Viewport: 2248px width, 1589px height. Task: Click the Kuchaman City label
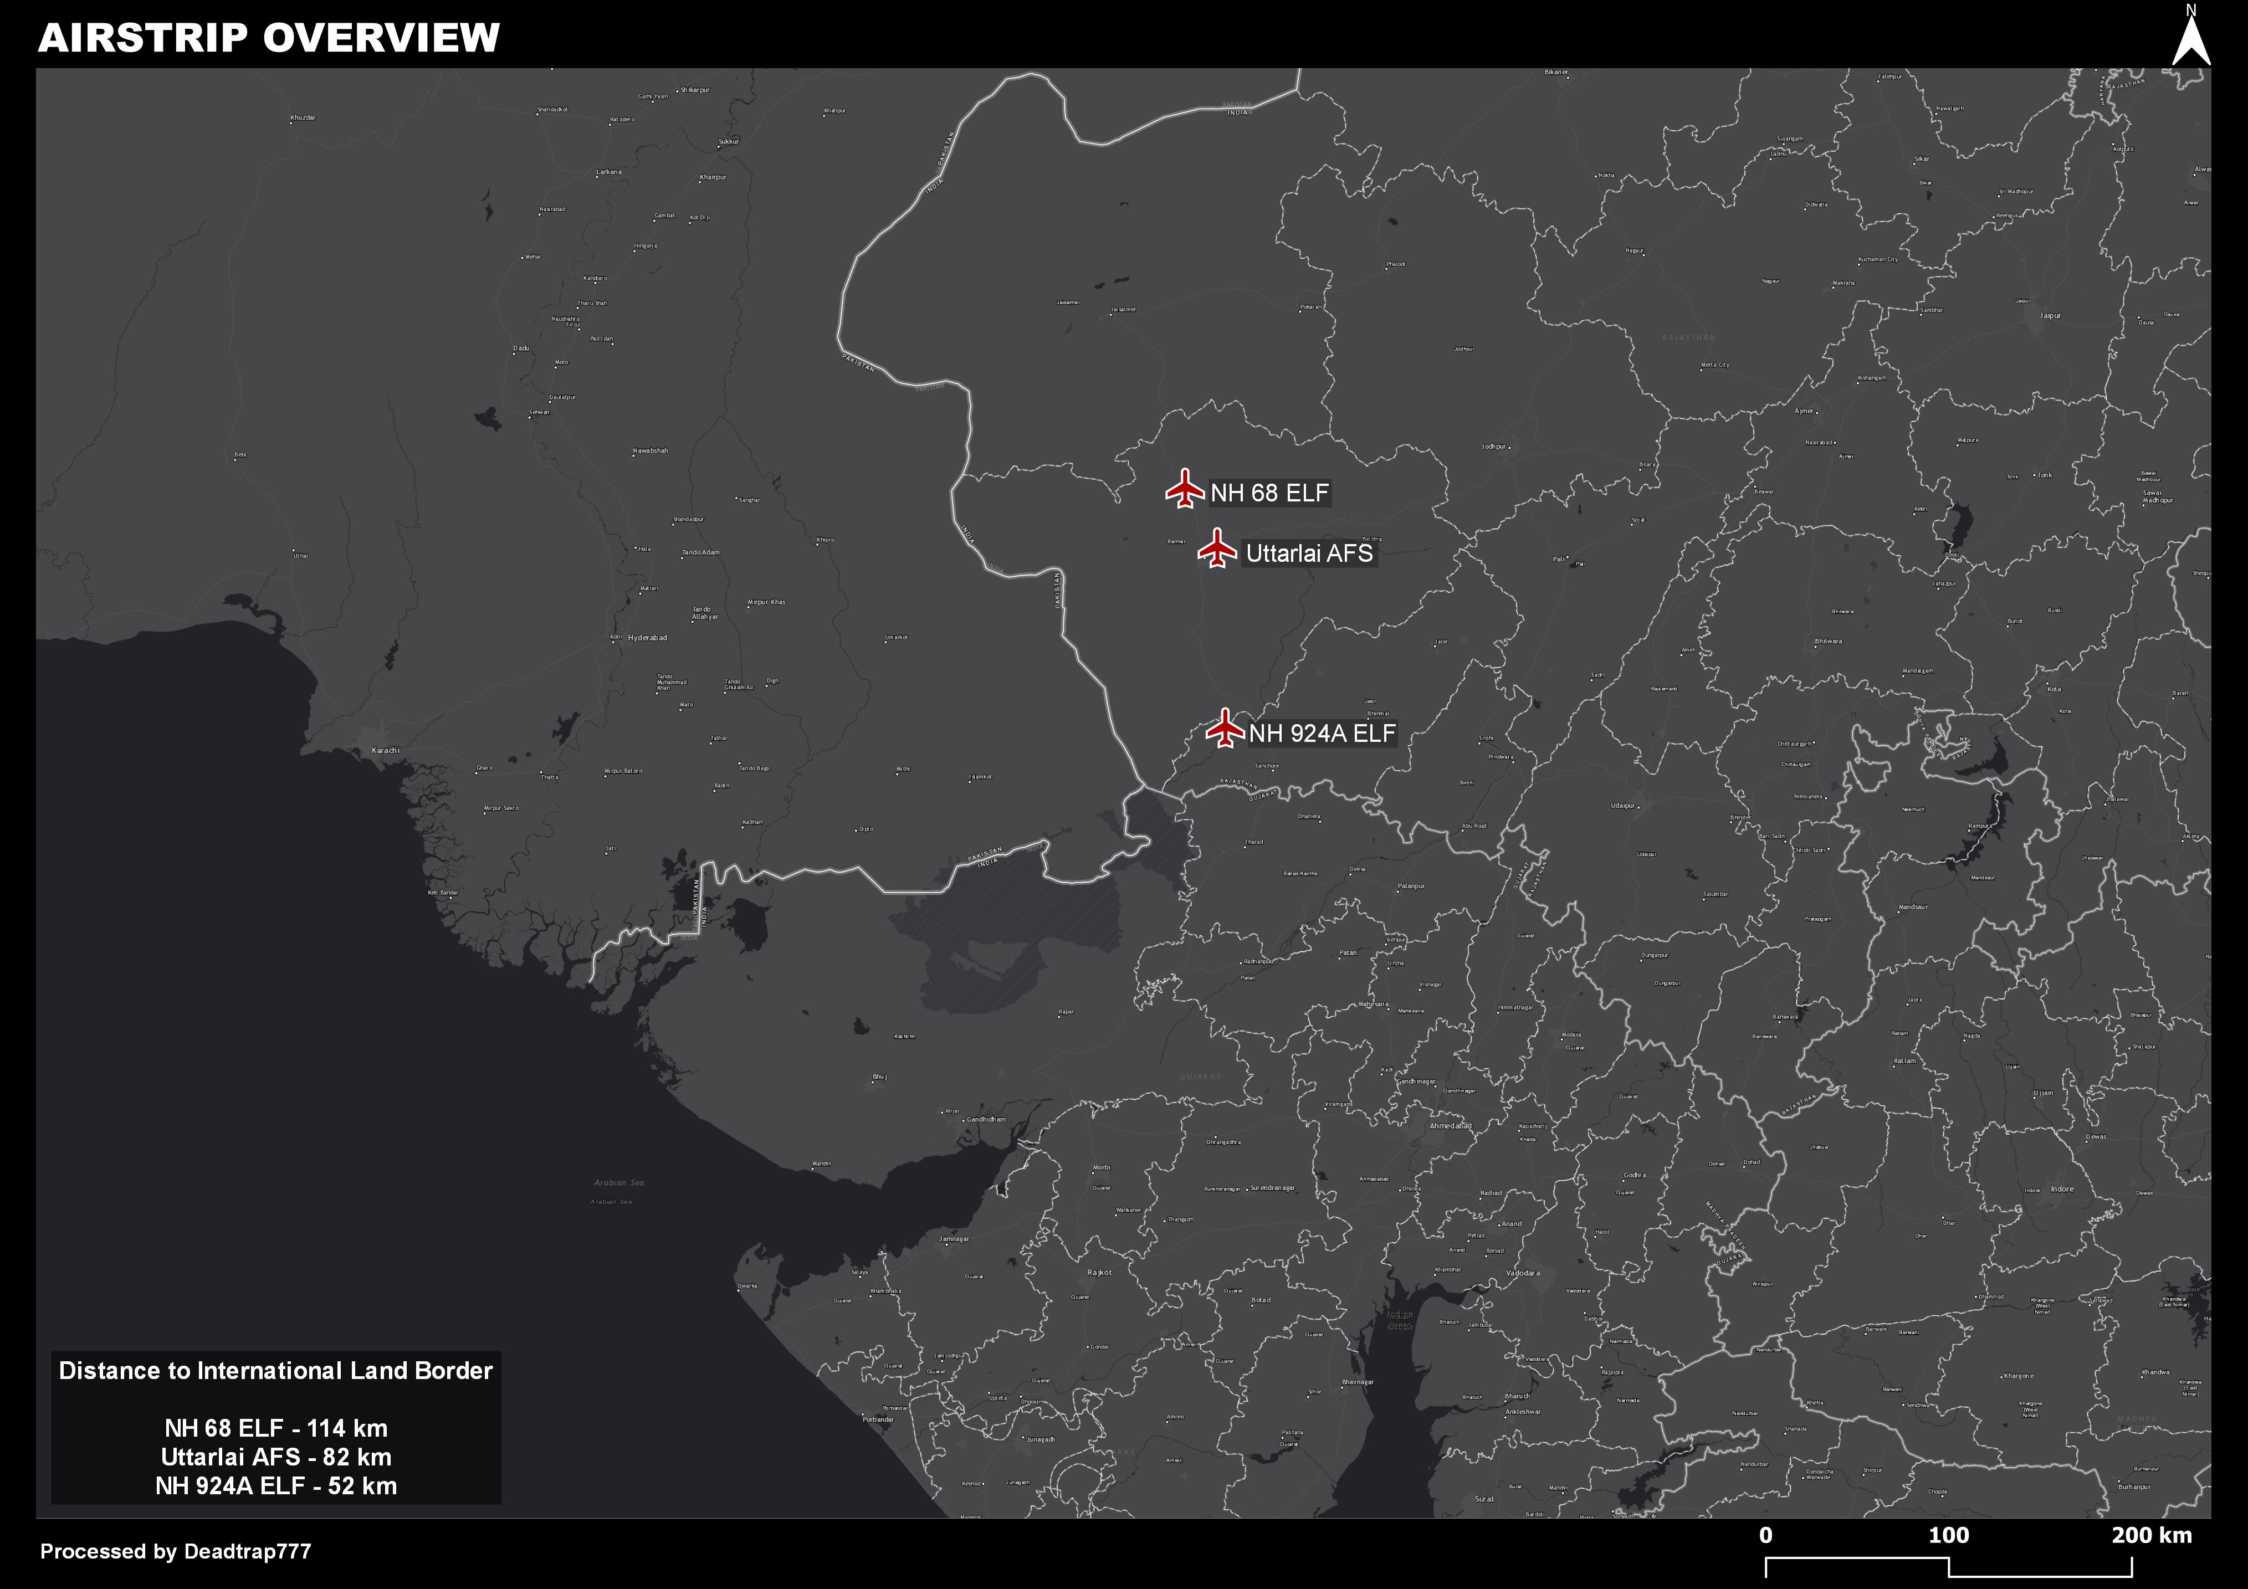[1878, 259]
